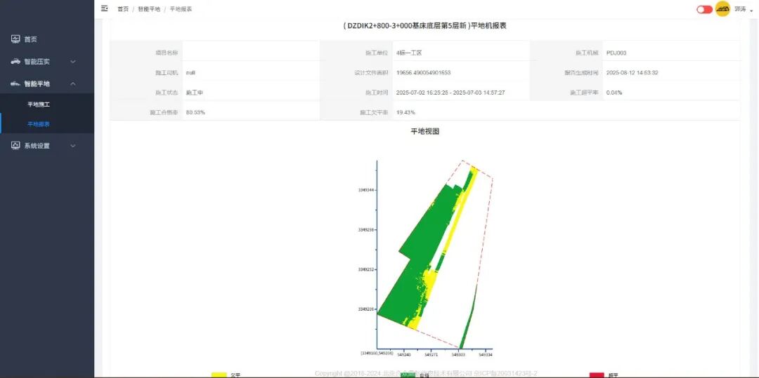Click the 智能平地 breadcrumb link
This screenshot has width=759, height=378.
point(149,9)
